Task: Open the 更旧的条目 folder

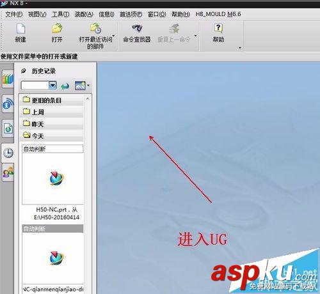Action: pos(52,100)
